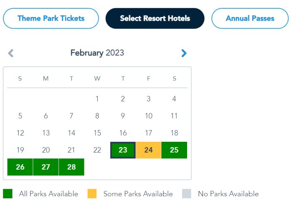Viewport: 291px width, 205px height.
Task: Click February 19 on the calendar
Action: pos(20,150)
